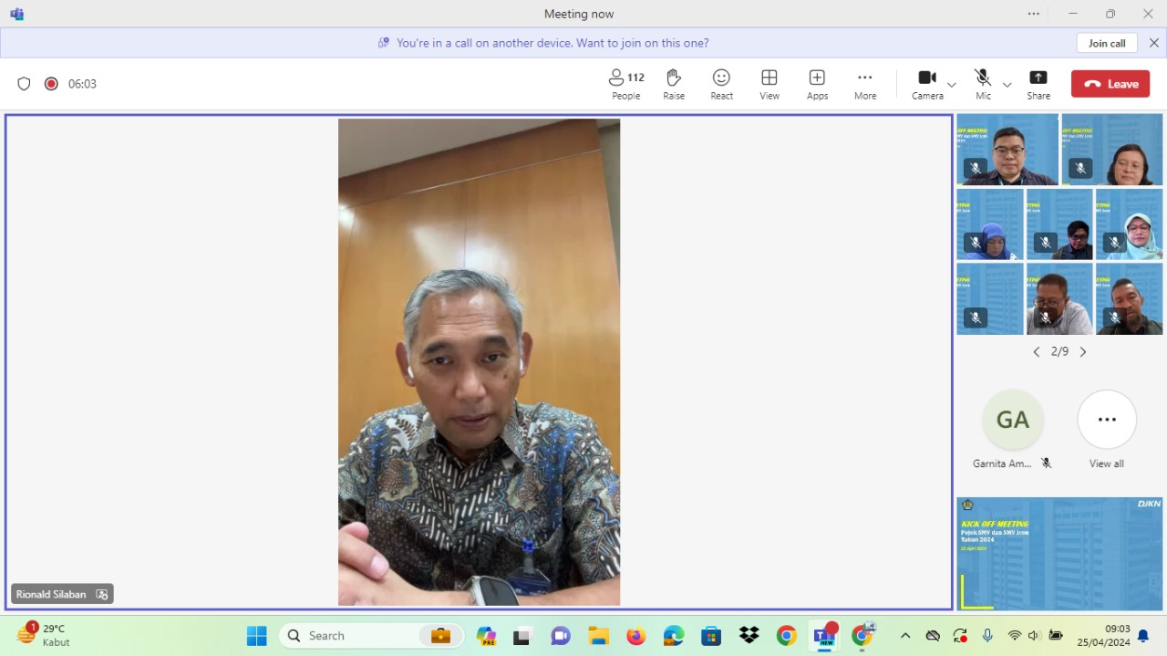Click the KICK OFF MEETING presentation thumbnail

pos(1059,554)
